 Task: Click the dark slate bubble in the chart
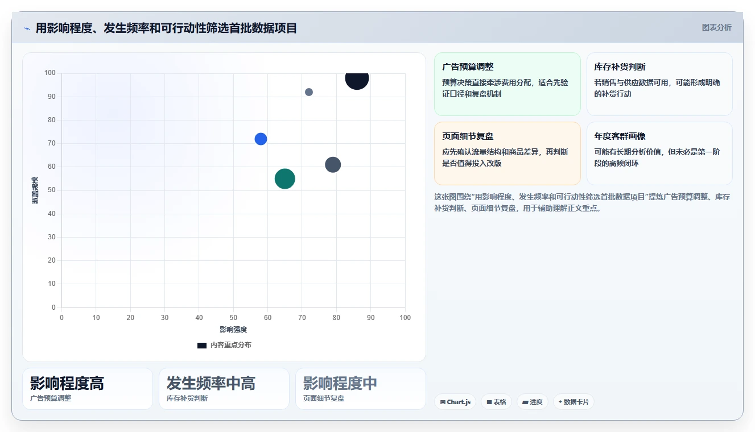point(333,165)
